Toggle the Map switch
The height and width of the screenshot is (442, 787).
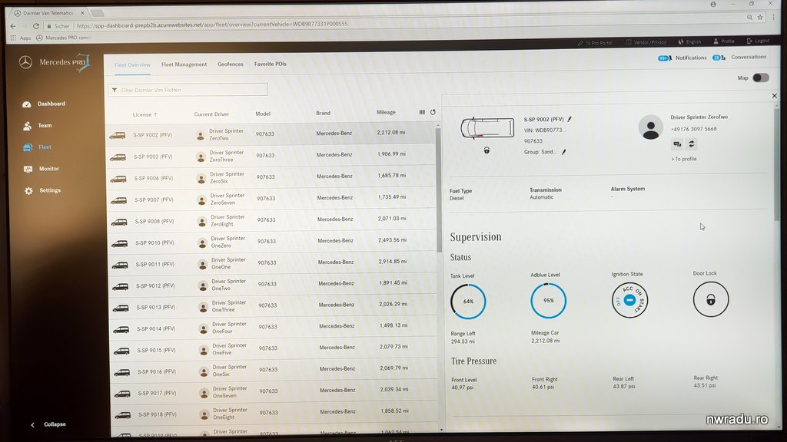click(760, 78)
